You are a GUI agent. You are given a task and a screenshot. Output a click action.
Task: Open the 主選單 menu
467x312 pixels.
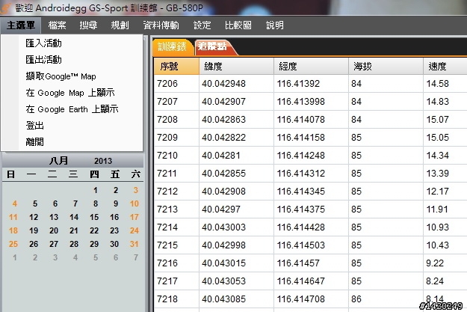coord(21,25)
